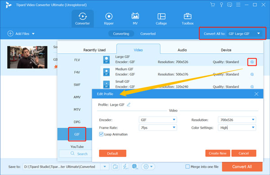Open output folder icon
The height and width of the screenshot is (175, 270).
(115, 166)
